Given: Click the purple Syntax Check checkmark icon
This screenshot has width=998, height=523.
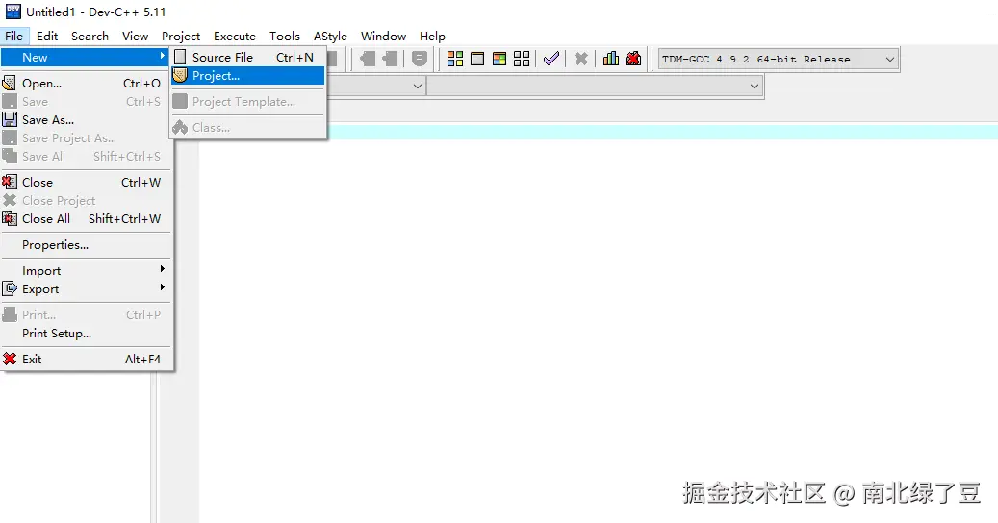Looking at the screenshot, I should click(x=551, y=59).
